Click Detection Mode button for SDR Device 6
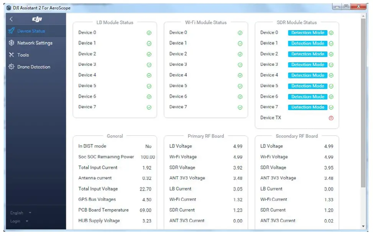The image size is (373, 236). point(307,97)
